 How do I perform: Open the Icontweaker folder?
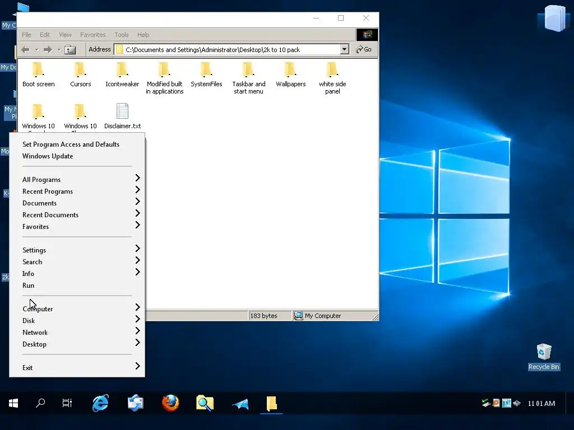click(x=122, y=75)
